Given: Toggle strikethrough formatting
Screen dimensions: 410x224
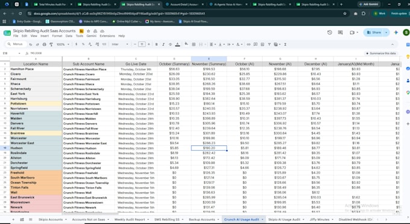Looking at the screenshot, I should (x=170, y=44).
